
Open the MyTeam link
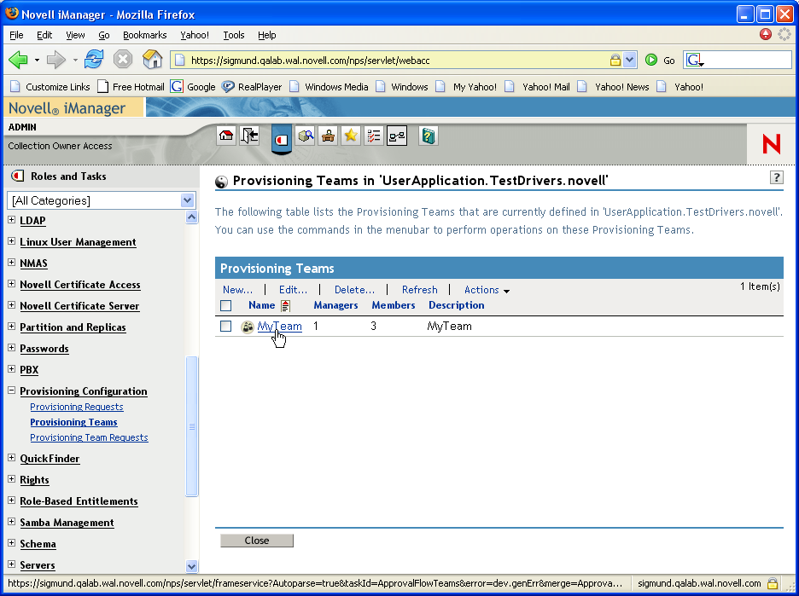279,327
